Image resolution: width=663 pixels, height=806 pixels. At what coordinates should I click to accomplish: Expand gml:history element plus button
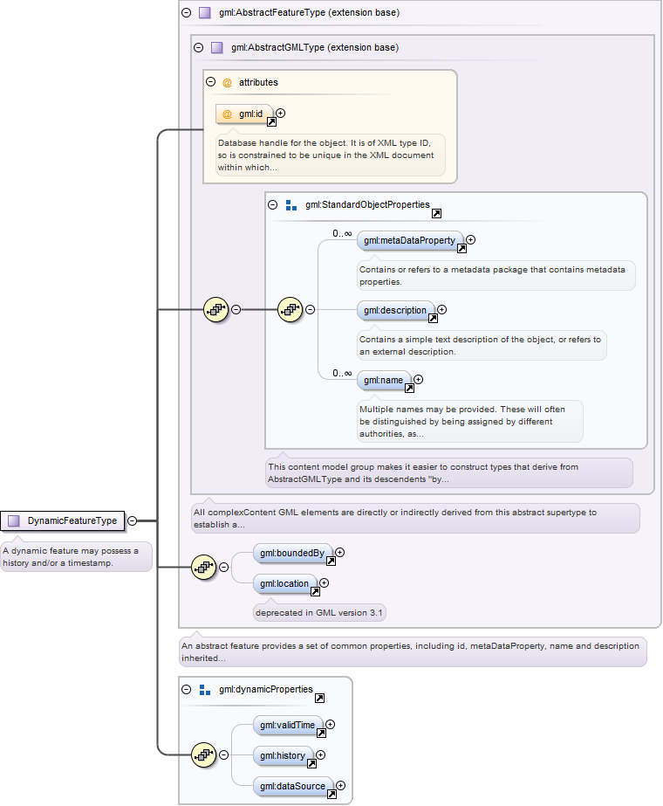point(320,754)
